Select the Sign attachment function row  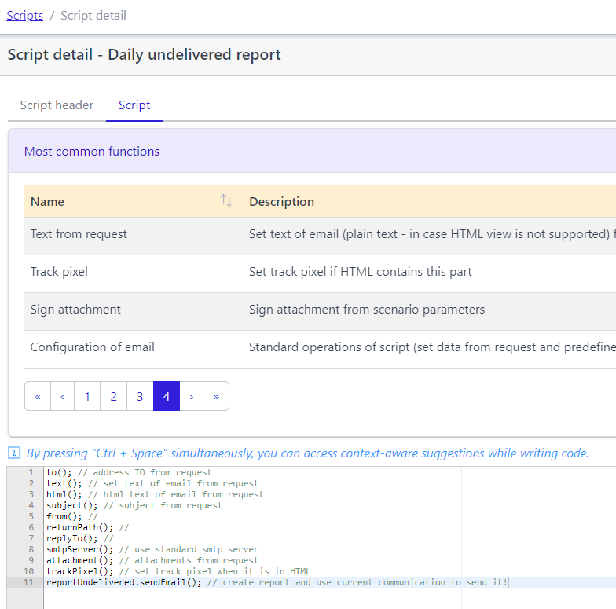pos(321,310)
